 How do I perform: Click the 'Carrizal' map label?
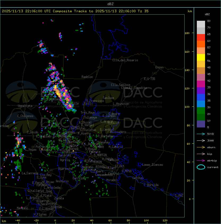coord(79,178)
